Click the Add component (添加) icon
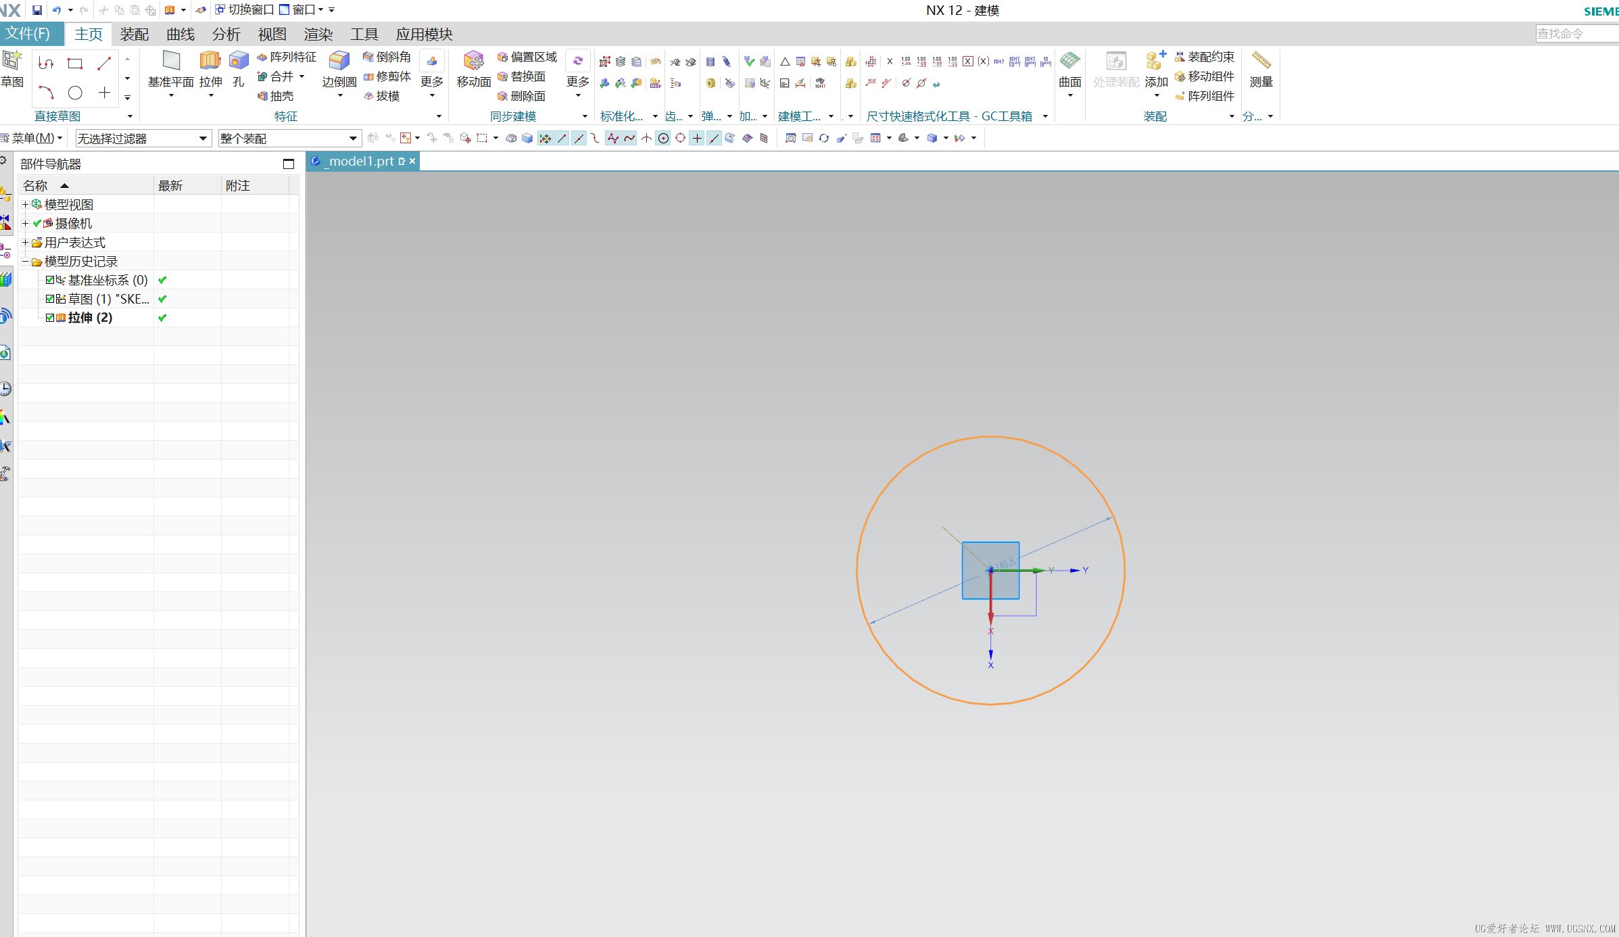The height and width of the screenshot is (937, 1619). (x=1156, y=61)
